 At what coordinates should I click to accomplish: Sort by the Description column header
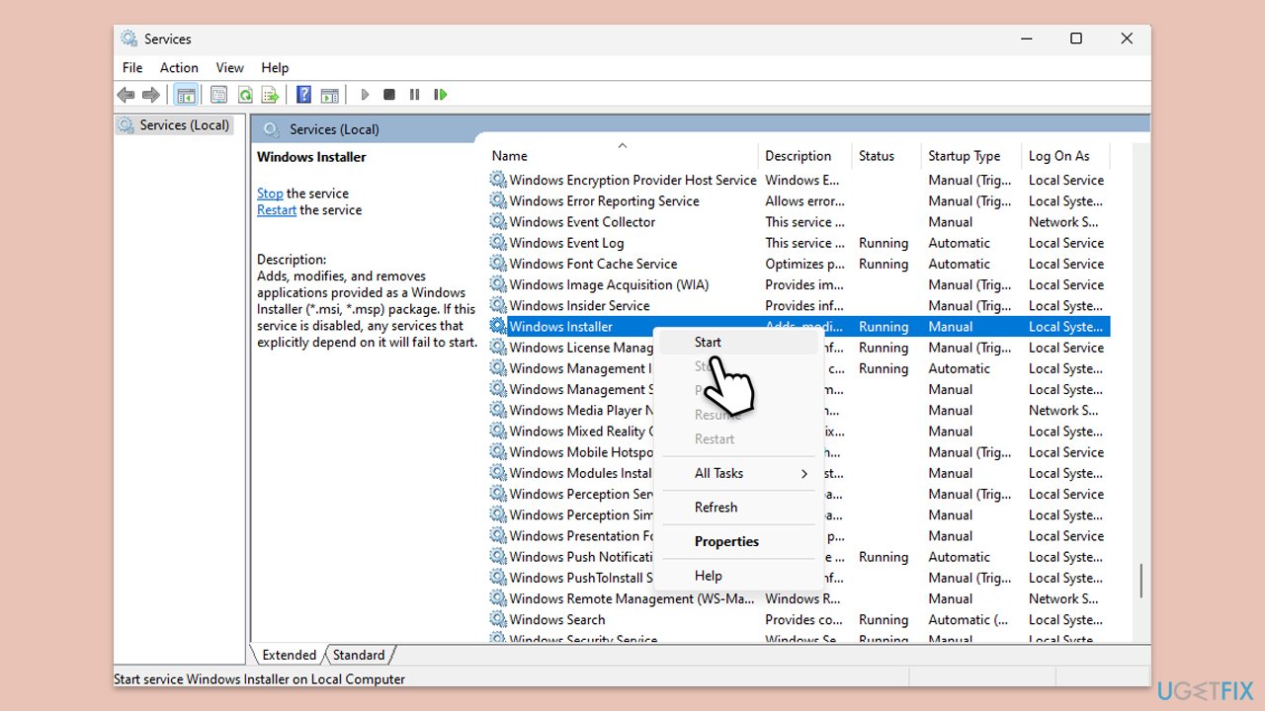tap(804, 156)
